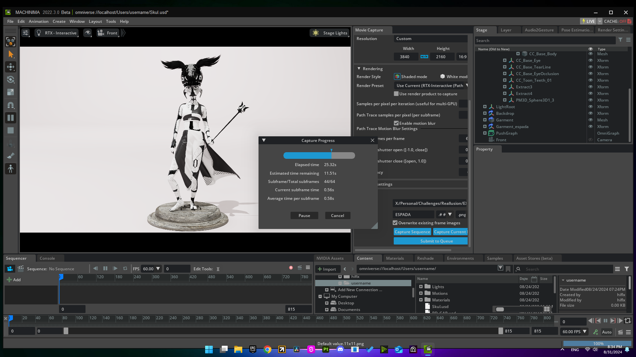Collapse the Rendering section

(359, 68)
